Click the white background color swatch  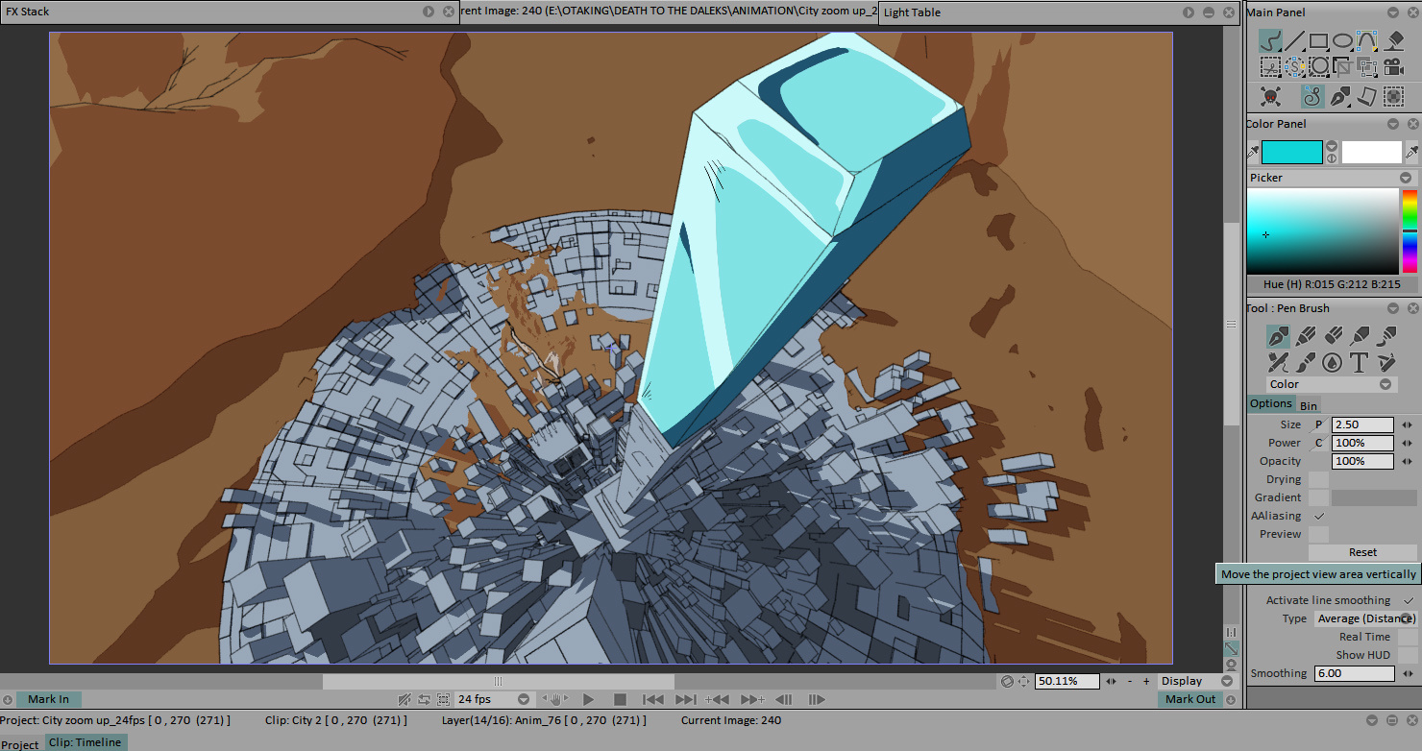1372,152
